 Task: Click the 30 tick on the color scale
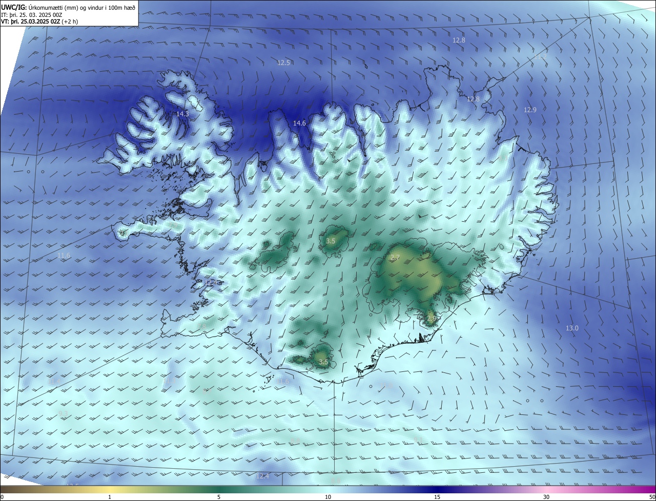point(546,497)
